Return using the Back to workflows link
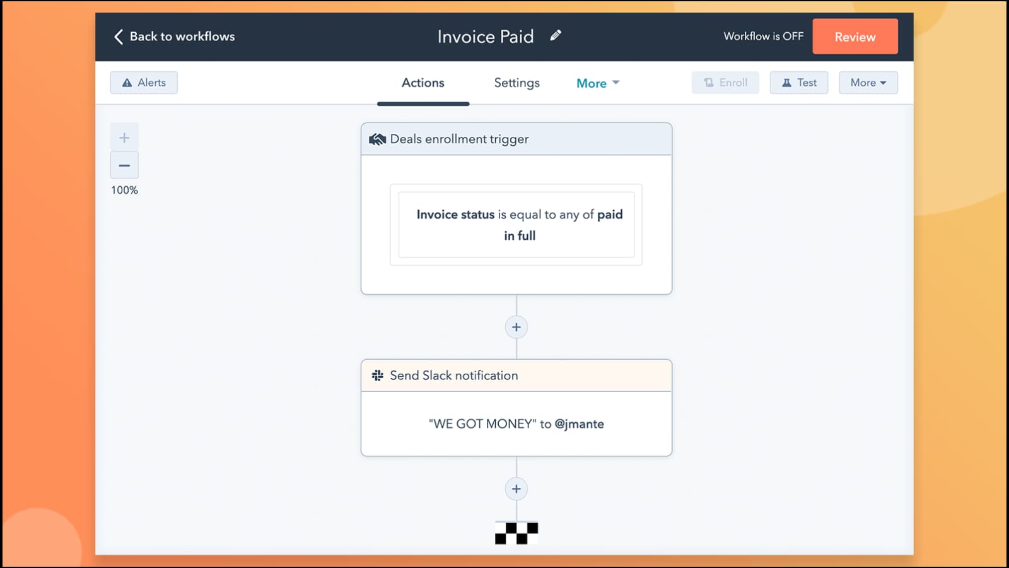The height and width of the screenshot is (568, 1009). 182,37
